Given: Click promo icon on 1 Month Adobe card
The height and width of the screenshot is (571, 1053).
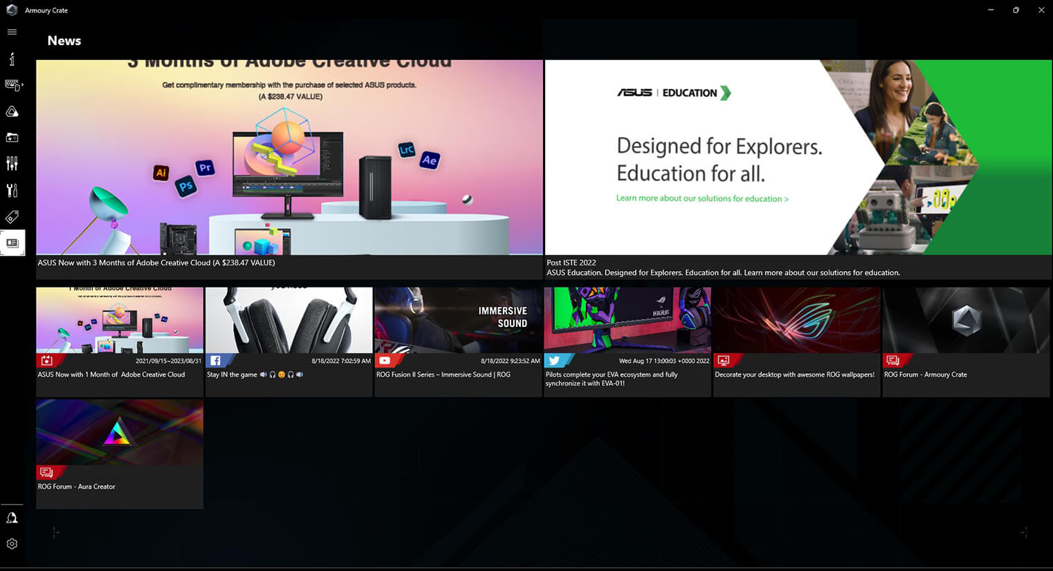Looking at the screenshot, I should click(x=46, y=360).
